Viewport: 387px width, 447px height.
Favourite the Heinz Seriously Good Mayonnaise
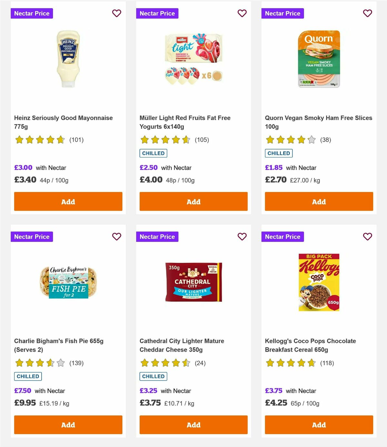(116, 14)
